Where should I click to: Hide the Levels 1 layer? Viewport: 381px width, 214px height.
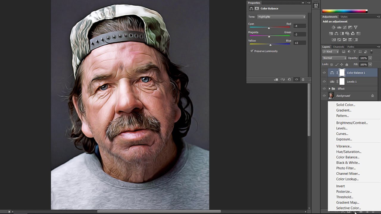click(324, 81)
